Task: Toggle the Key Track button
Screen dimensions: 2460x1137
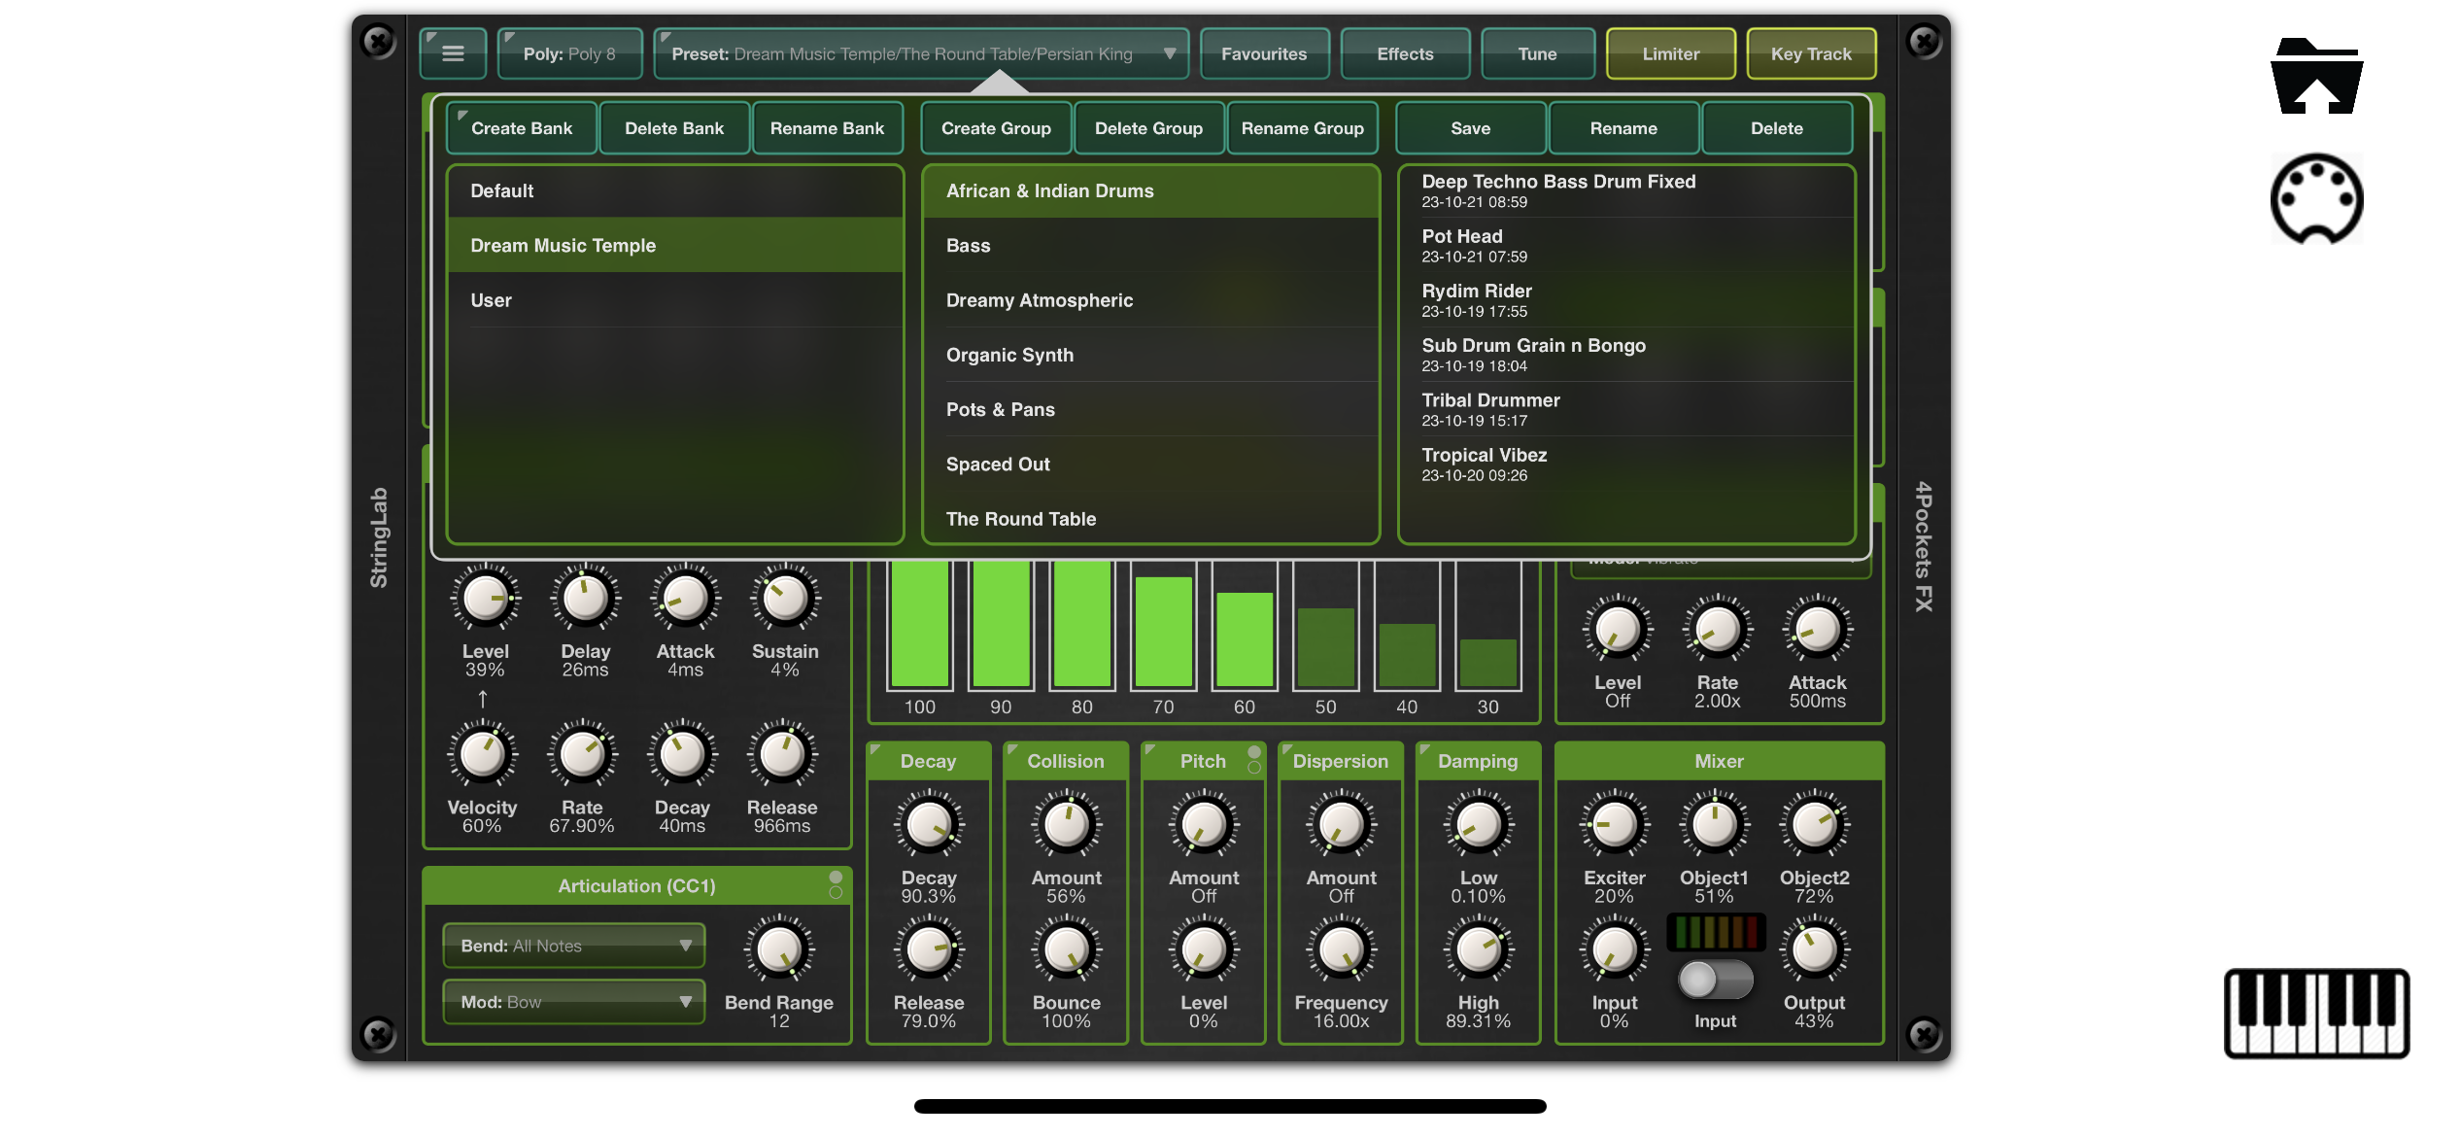Action: (1811, 53)
